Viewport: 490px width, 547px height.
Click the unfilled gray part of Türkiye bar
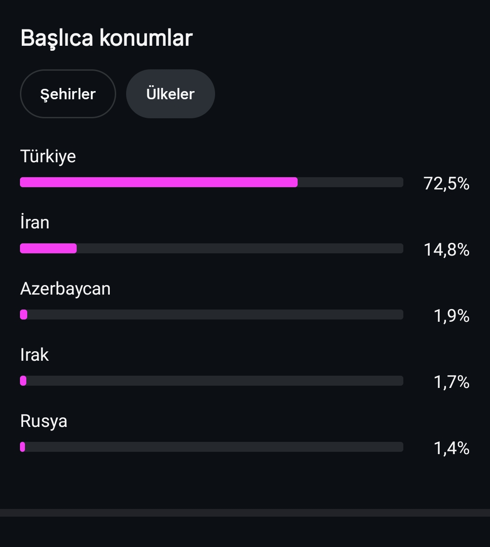(351, 182)
